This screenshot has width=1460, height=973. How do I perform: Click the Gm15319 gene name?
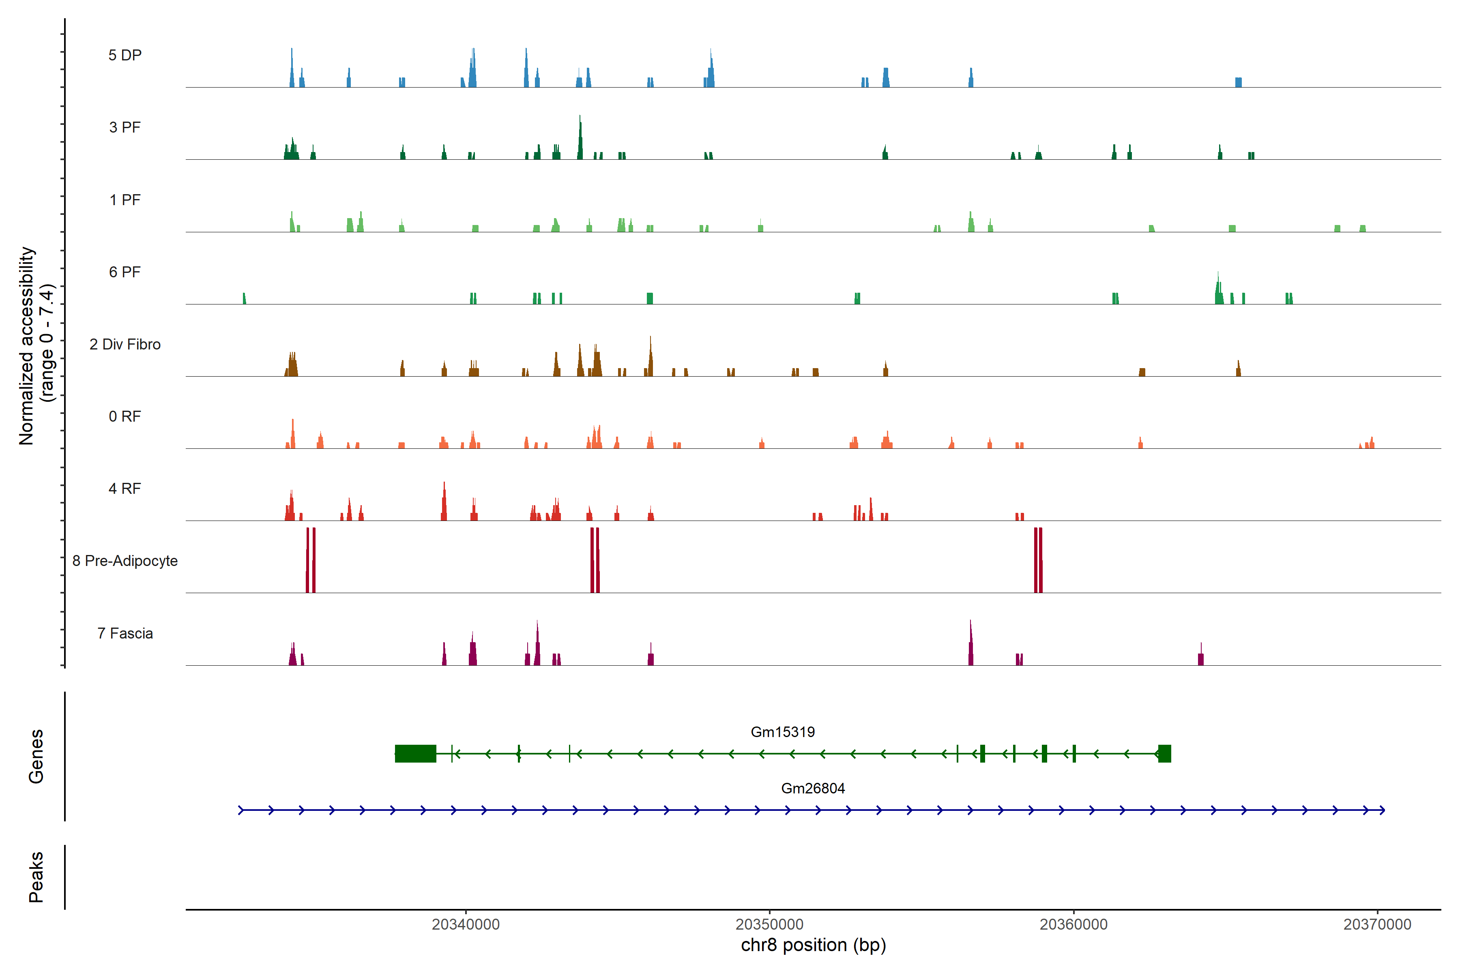tap(782, 732)
